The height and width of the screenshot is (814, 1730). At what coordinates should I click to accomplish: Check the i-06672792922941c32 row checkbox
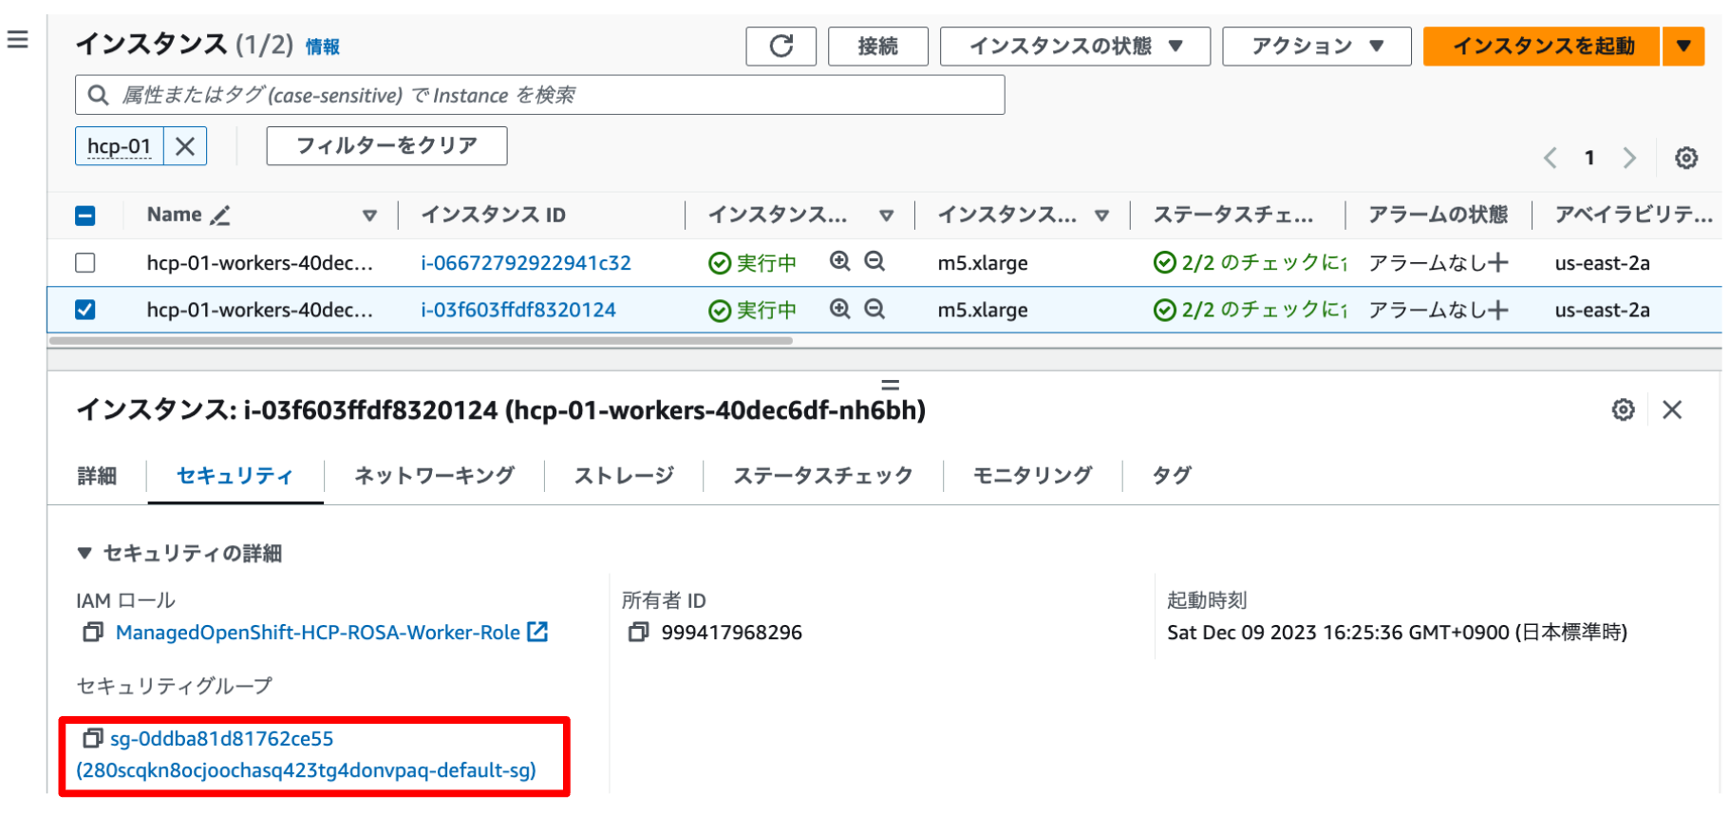coord(85,262)
